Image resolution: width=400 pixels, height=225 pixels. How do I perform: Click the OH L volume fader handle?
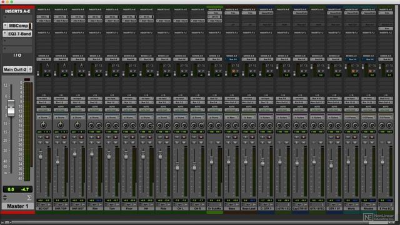(177, 166)
